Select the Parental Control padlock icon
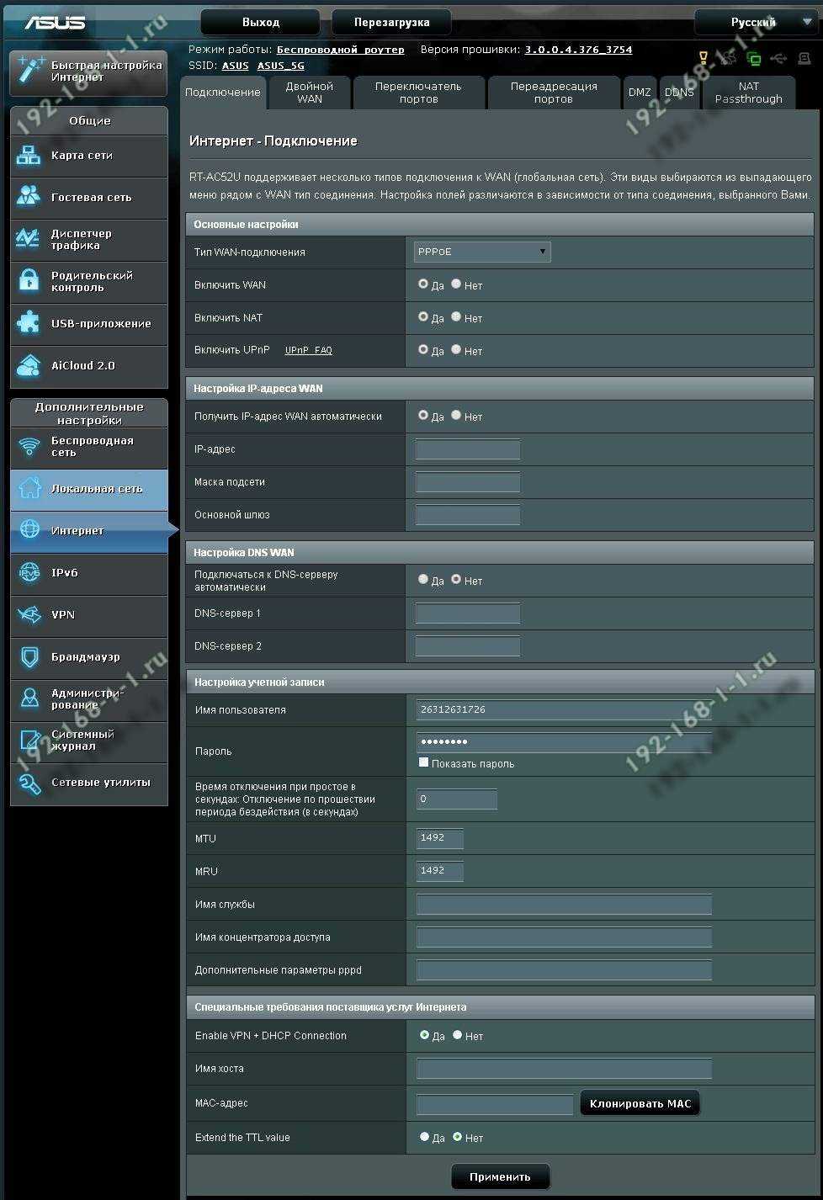Image resolution: width=823 pixels, height=1200 pixels. pyautogui.click(x=29, y=281)
